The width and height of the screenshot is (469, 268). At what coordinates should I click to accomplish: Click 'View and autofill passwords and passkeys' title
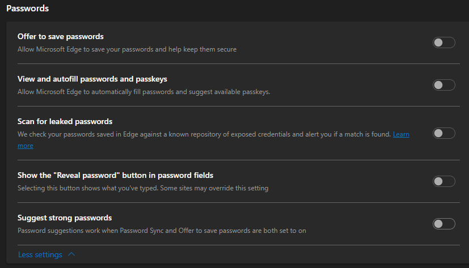pyautogui.click(x=92, y=79)
